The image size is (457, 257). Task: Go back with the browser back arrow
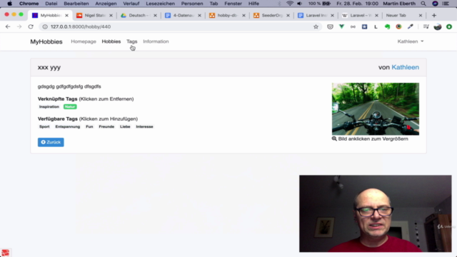coord(8,26)
